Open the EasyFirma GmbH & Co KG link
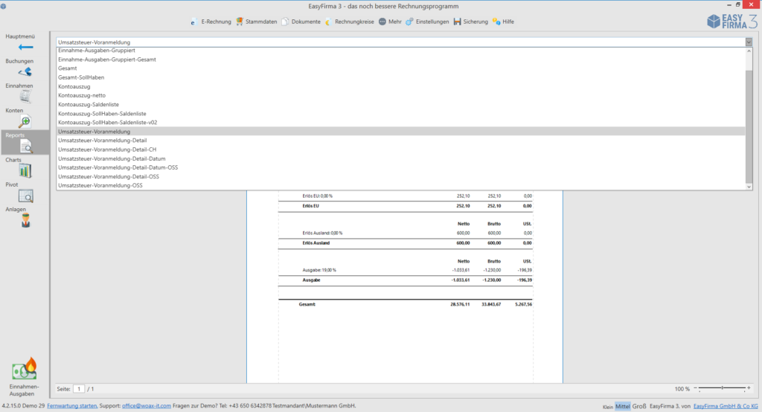The width and height of the screenshot is (762, 412). click(x=726, y=406)
